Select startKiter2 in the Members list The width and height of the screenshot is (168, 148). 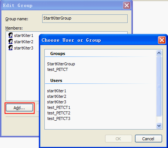[x=24, y=42]
